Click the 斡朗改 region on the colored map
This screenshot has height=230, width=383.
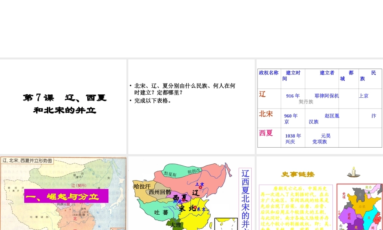pos(194,171)
